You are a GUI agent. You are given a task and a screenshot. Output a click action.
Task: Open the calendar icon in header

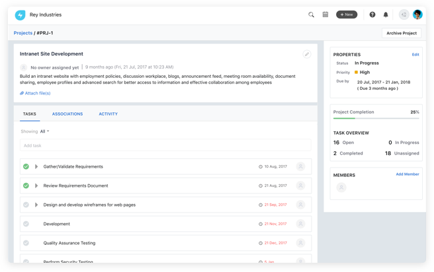point(325,15)
